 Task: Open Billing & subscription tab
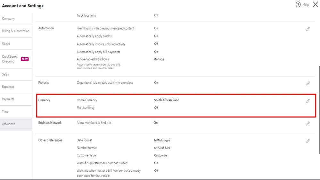pyautogui.click(x=16, y=31)
